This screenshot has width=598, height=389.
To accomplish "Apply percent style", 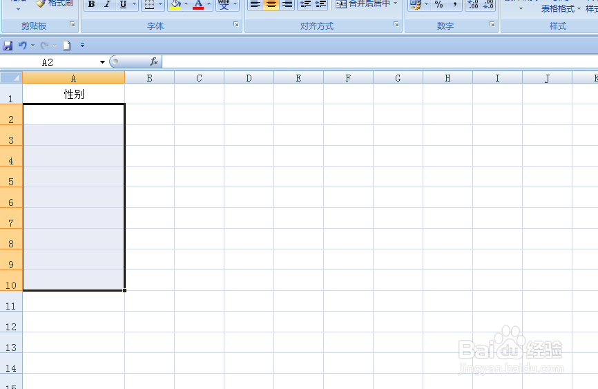I will click(x=439, y=5).
